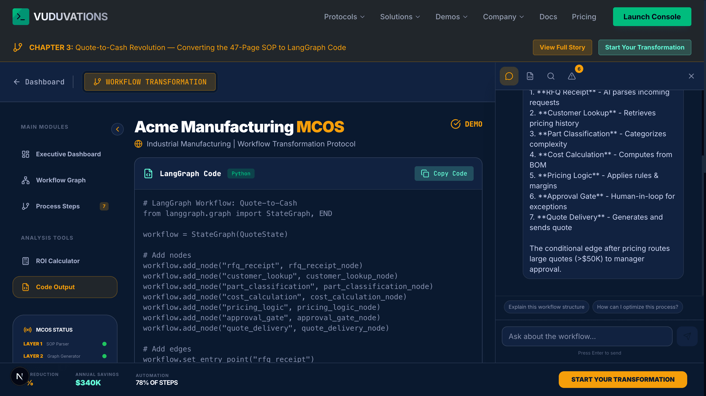
Task: Open the code file panel icon
Action: click(x=530, y=76)
